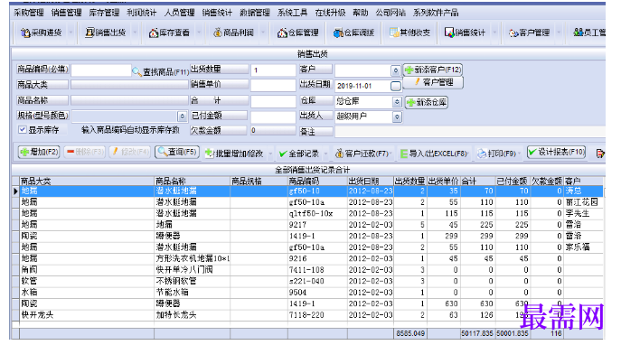
Task: Open the 客户管理 toolbar icon
Action: (x=513, y=33)
